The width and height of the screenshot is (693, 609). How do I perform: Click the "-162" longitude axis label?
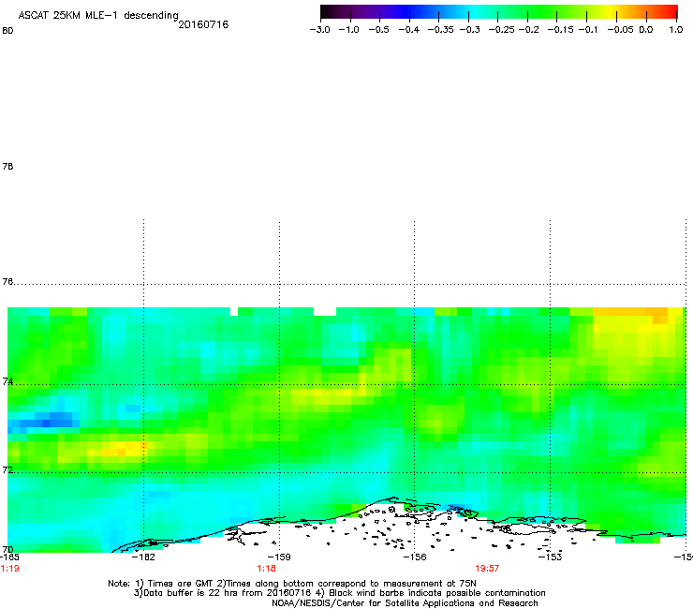point(143,557)
